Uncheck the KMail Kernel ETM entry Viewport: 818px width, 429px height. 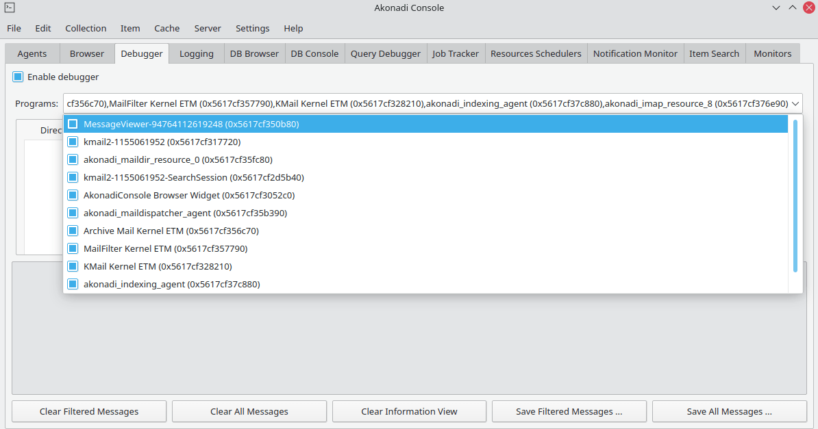73,267
